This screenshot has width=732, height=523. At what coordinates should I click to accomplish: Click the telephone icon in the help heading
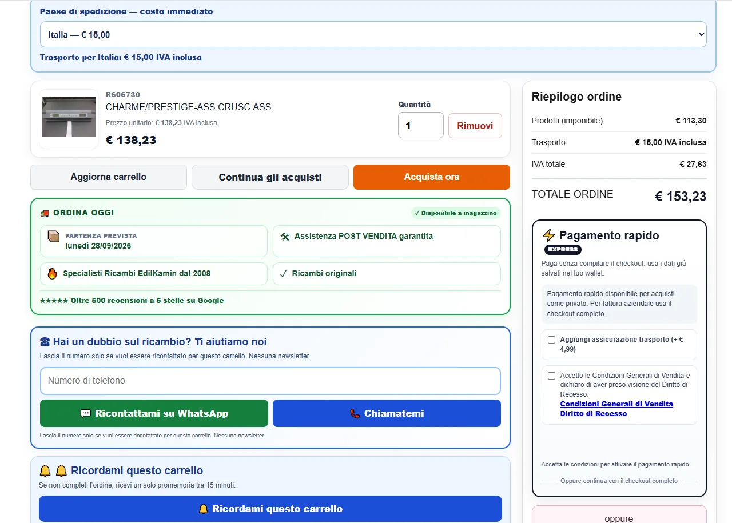(45, 342)
